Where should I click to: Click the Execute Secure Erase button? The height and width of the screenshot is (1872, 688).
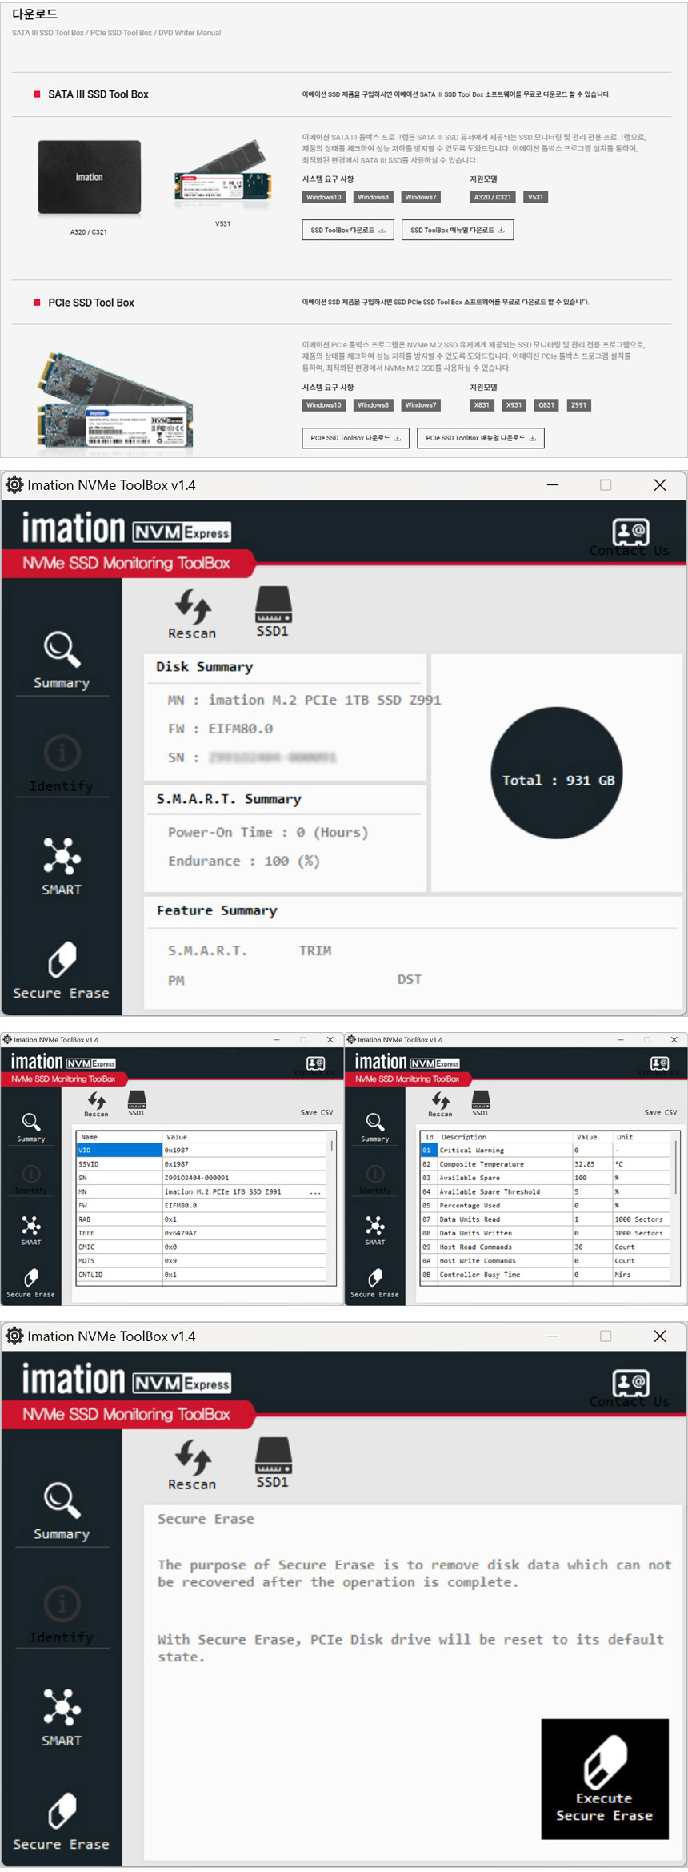605,1779
